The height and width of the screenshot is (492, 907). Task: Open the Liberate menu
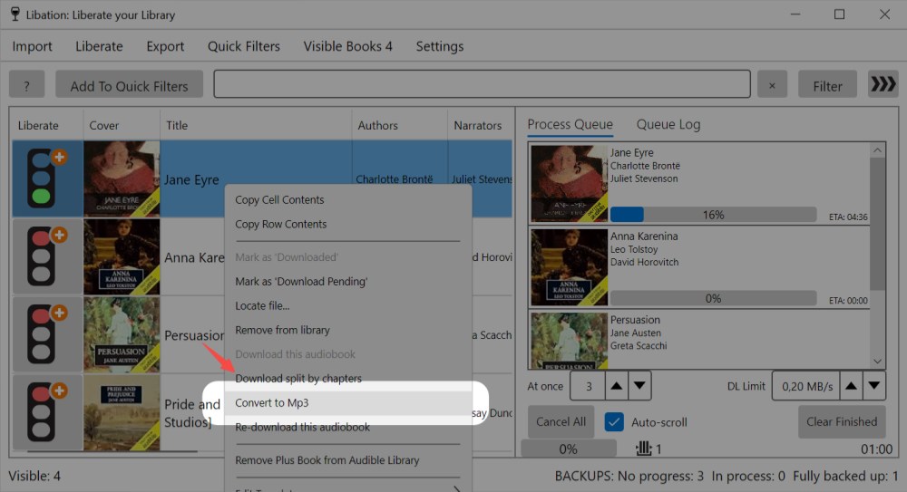99,46
